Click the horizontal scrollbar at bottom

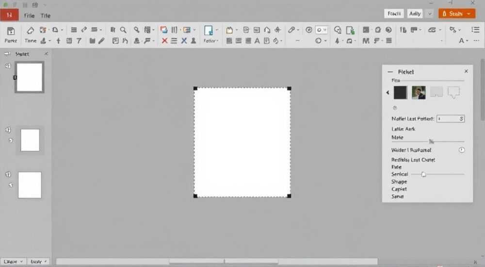[216, 262]
